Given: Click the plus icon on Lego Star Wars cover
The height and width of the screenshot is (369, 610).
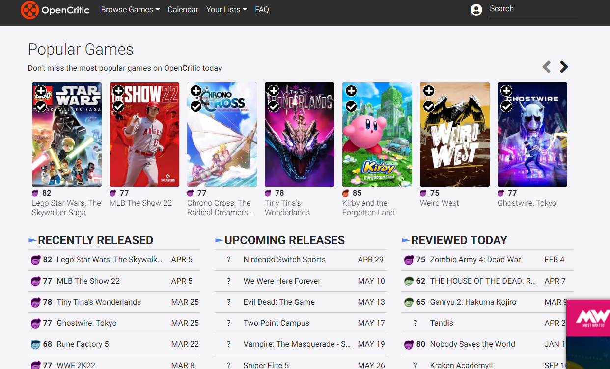Looking at the screenshot, I should tap(41, 91).
